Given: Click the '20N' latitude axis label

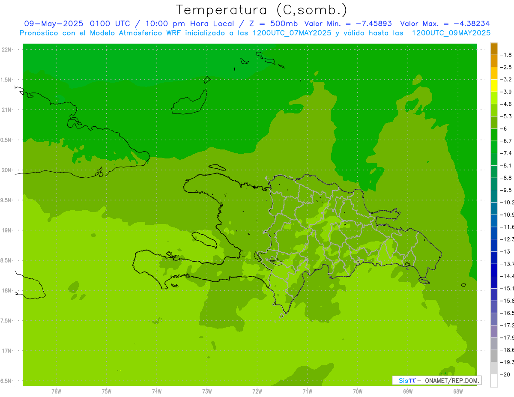Looking at the screenshot, I should pyautogui.click(x=6, y=170).
